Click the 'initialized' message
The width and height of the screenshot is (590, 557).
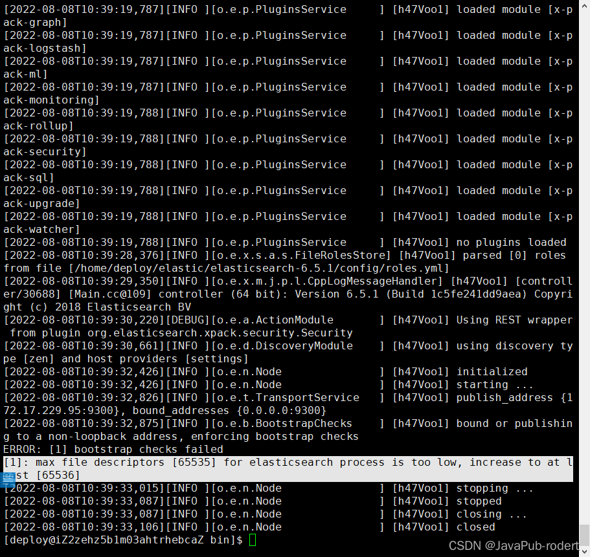[x=492, y=372]
